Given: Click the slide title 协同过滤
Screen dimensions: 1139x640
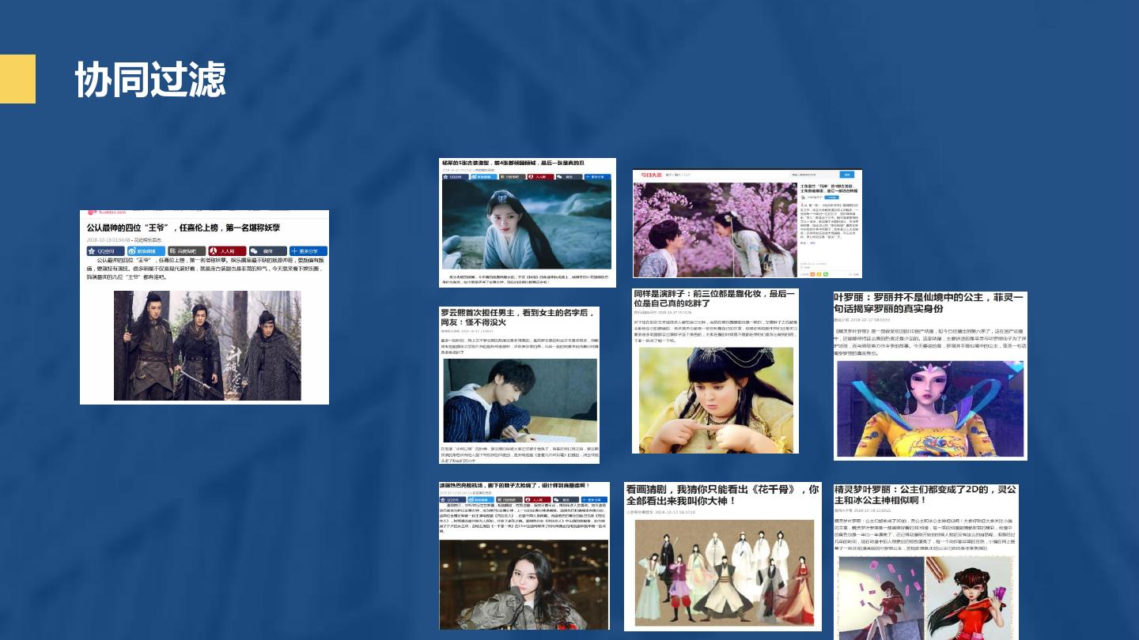Looking at the screenshot, I should pos(150,80).
